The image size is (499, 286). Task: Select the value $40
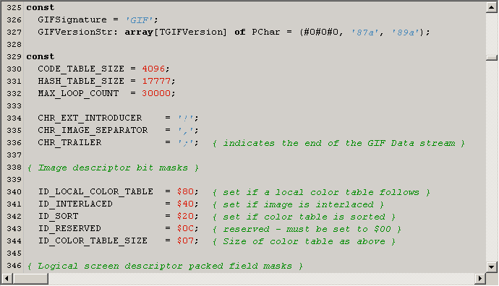pyautogui.click(x=186, y=204)
